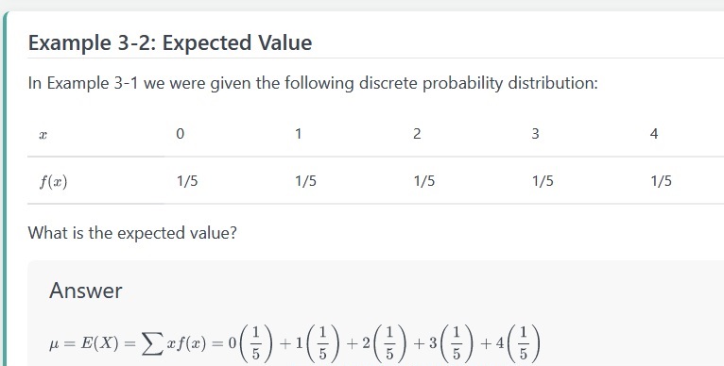
Task: Click the 'What is the expected value?' question
Action: pyautogui.click(x=132, y=233)
